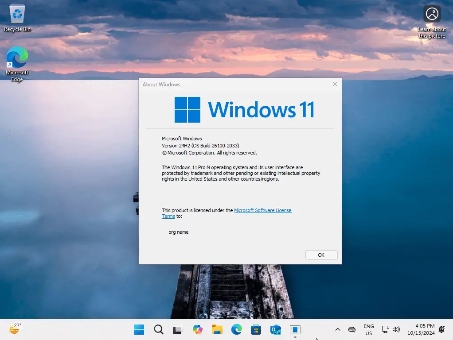Image resolution: width=453 pixels, height=340 pixels.
Task: Click the volume speaker tray icon
Action: click(396, 329)
